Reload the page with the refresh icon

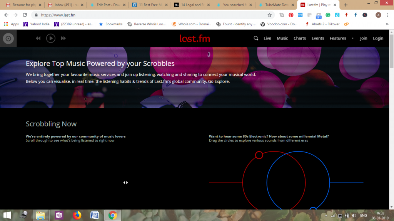(x=25, y=15)
